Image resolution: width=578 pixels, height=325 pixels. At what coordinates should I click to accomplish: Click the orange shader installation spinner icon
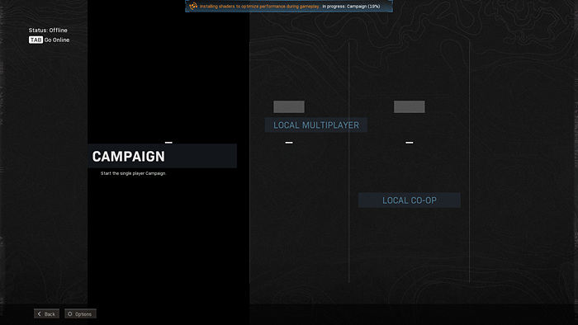point(193,7)
